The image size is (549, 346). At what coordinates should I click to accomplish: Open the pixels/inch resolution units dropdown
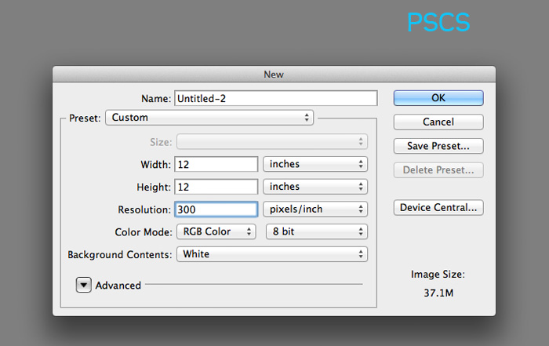click(315, 209)
